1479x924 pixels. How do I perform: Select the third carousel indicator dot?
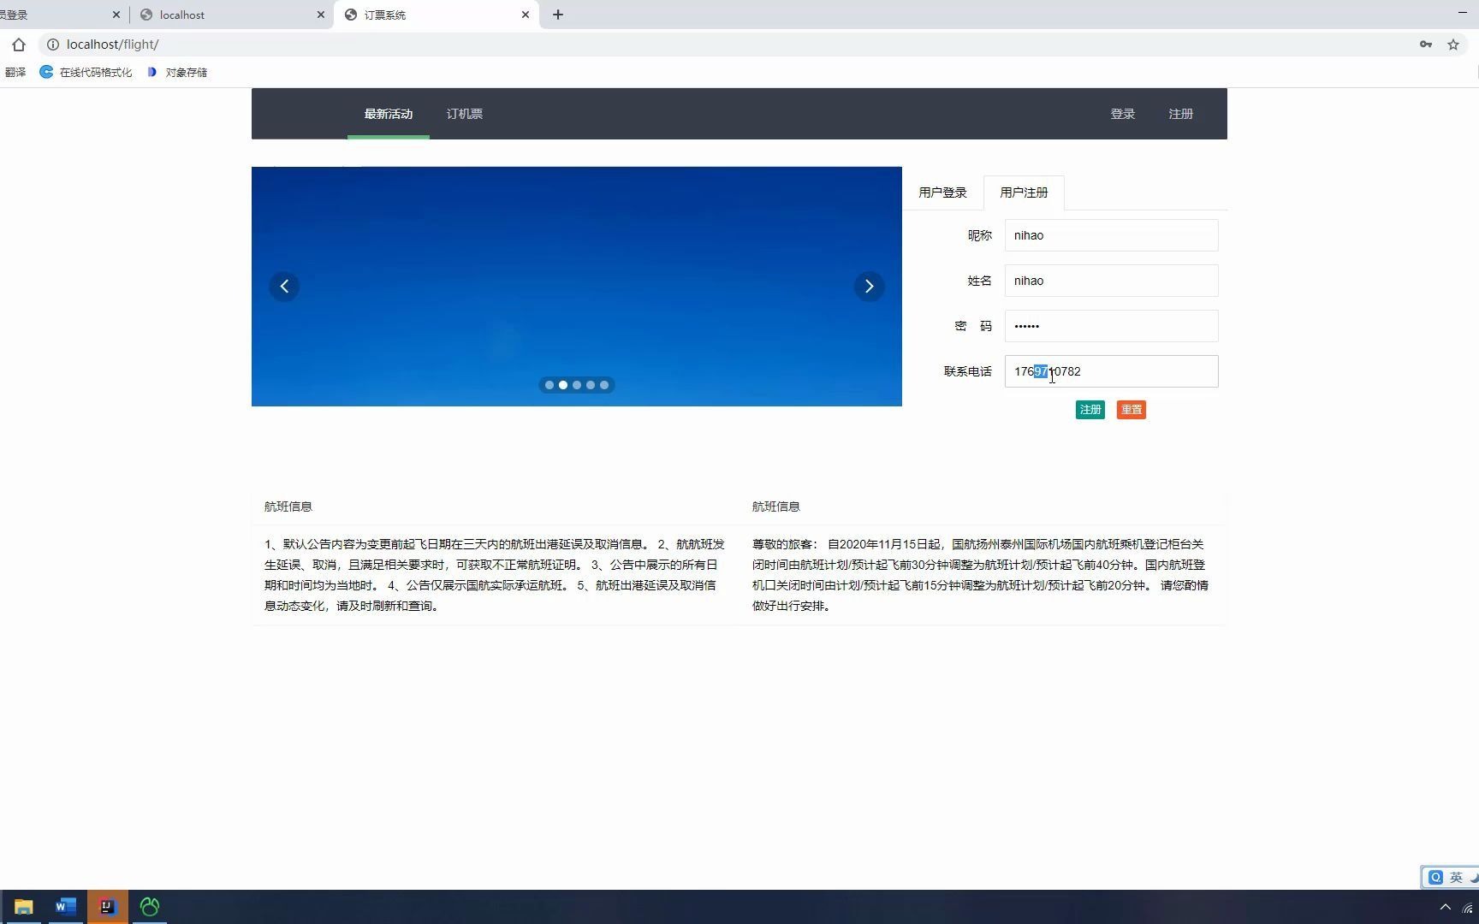(576, 385)
